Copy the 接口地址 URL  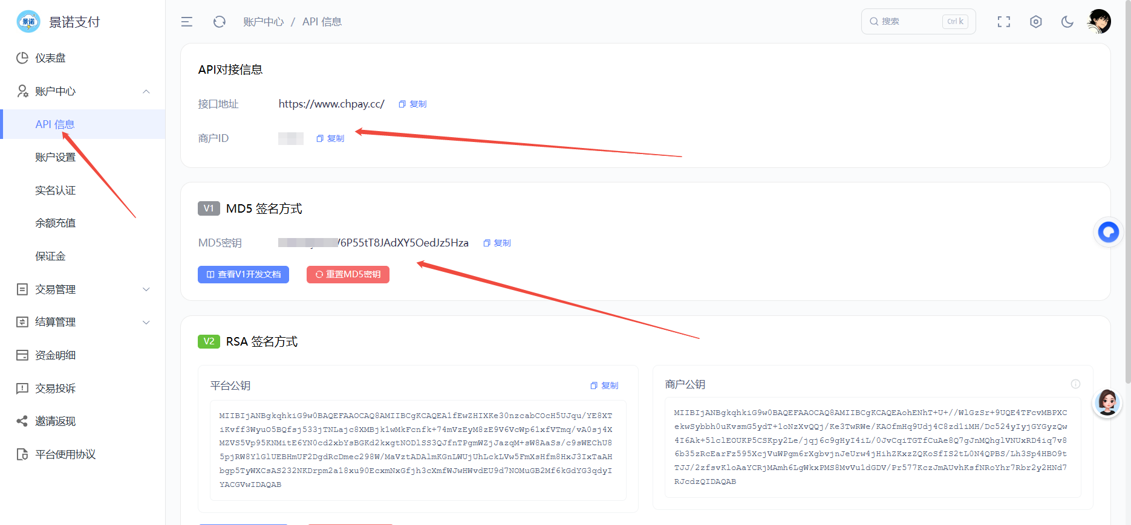412,104
